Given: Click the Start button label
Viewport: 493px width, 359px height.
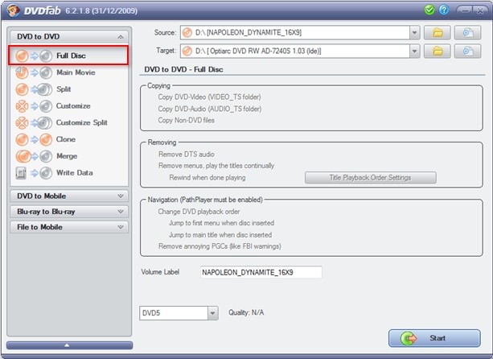Looking at the screenshot, I should tap(438, 338).
